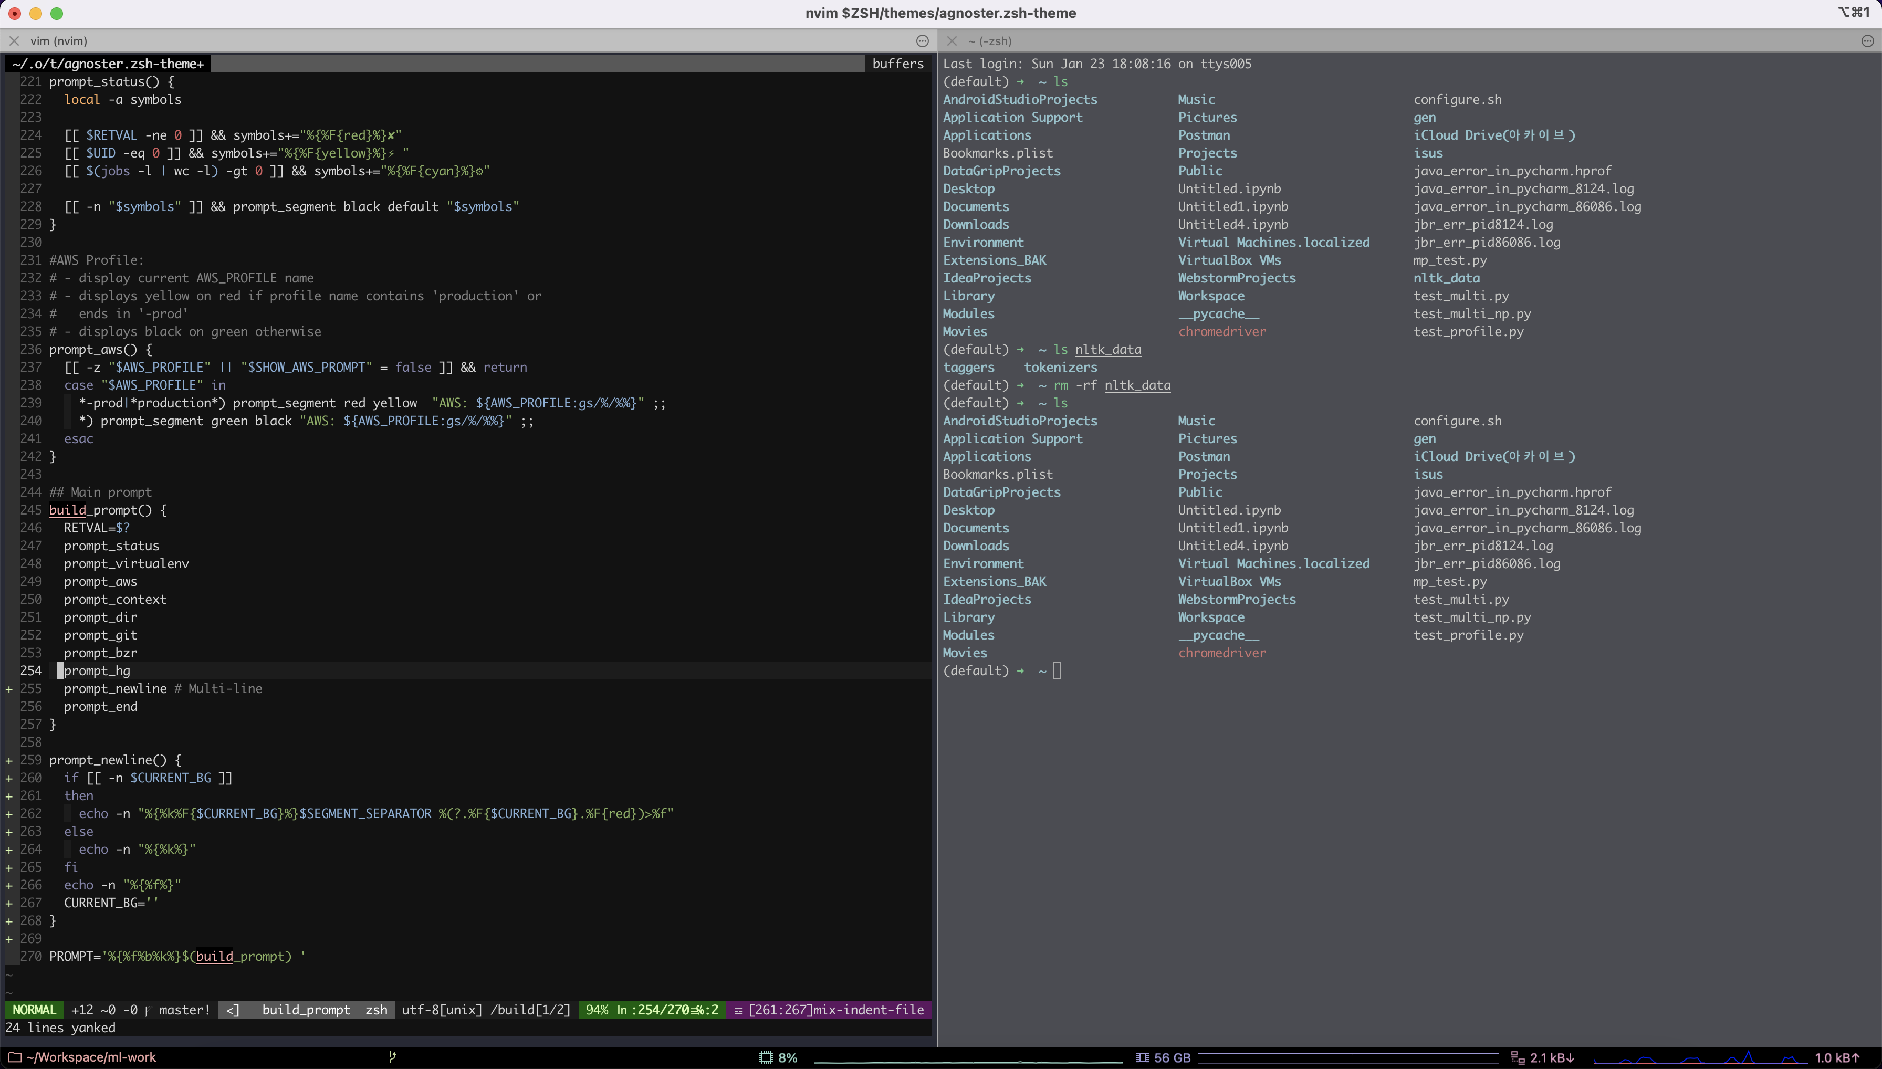This screenshot has height=1069, width=1882.
Task: Click the NORMAL mode indicator
Action: (34, 1010)
